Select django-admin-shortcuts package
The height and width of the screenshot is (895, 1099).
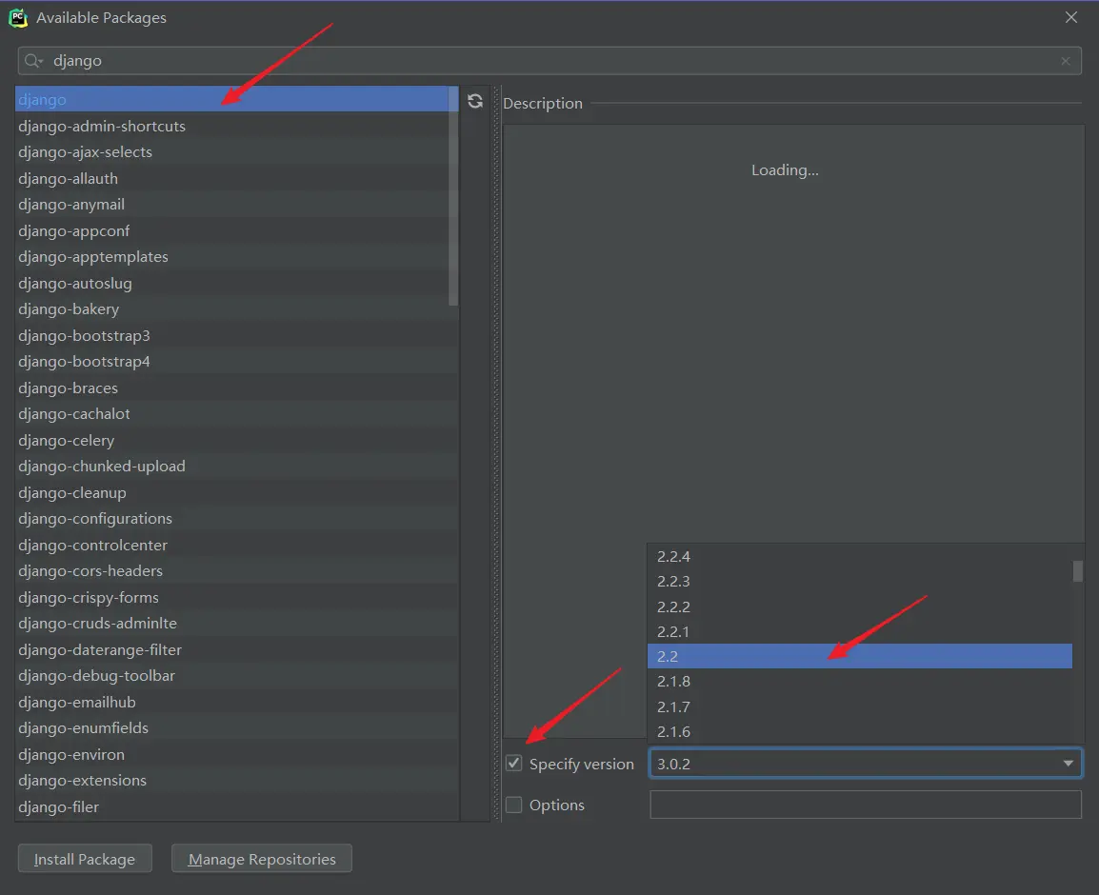(236, 126)
